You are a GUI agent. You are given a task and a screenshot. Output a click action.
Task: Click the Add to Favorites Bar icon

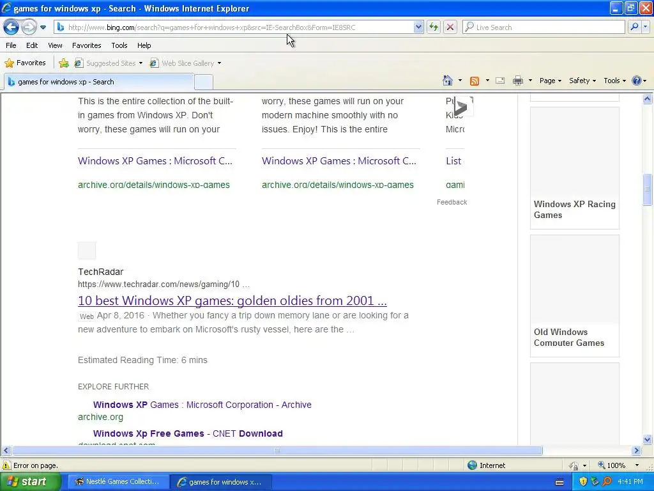pos(64,63)
